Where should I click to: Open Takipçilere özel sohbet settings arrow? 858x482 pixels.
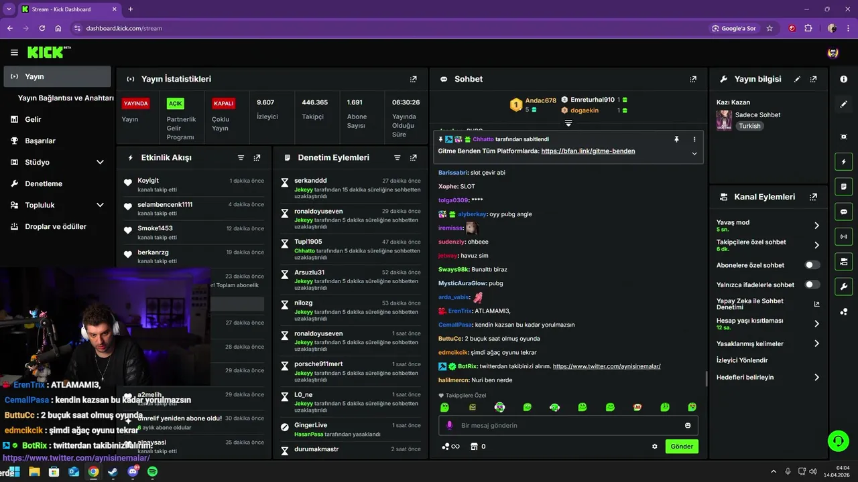[x=816, y=245]
